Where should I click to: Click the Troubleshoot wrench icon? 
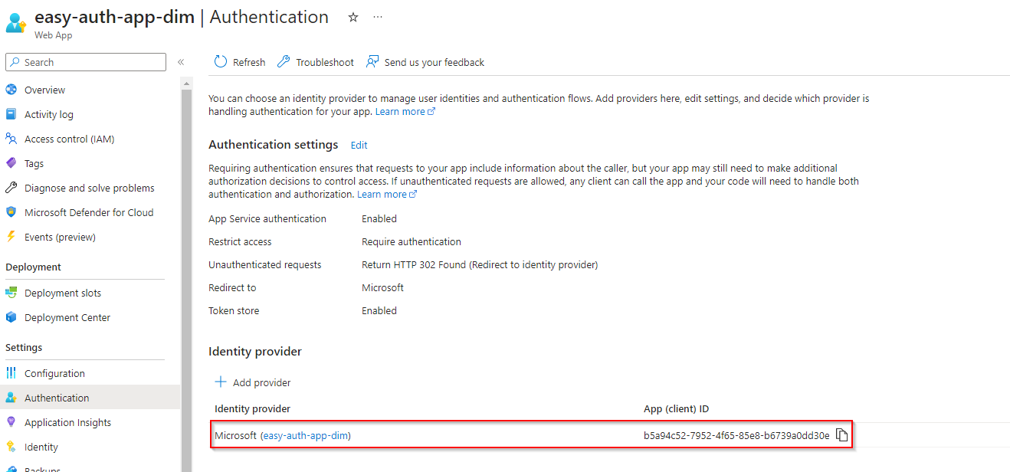tap(284, 62)
